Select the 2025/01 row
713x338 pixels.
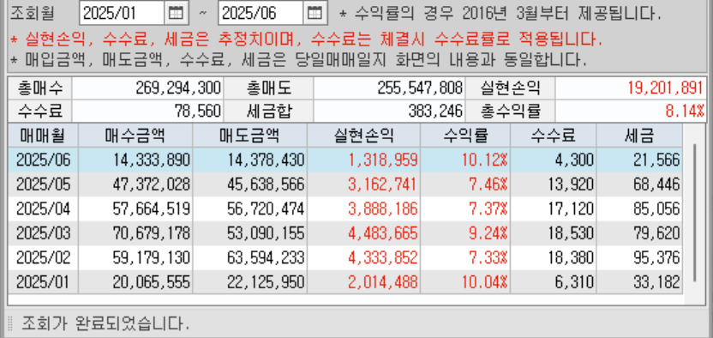(345, 282)
